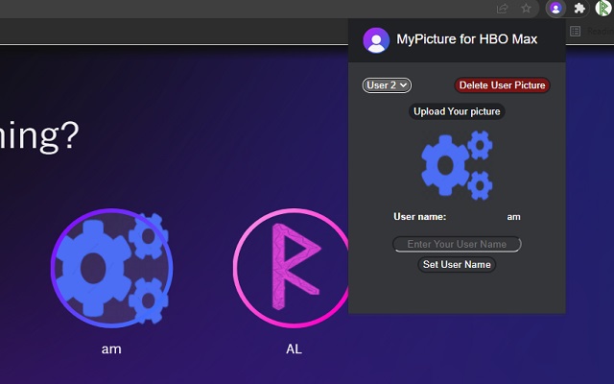614x384 pixels.
Task: Click the 'am' user name value in popup
Action: 513,217
